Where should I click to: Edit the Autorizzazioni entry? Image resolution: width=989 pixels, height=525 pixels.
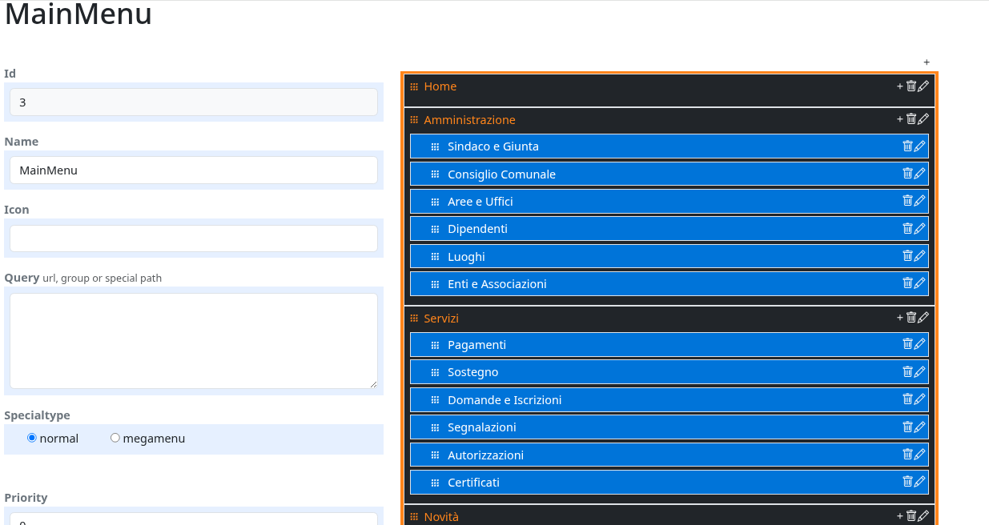pos(920,454)
